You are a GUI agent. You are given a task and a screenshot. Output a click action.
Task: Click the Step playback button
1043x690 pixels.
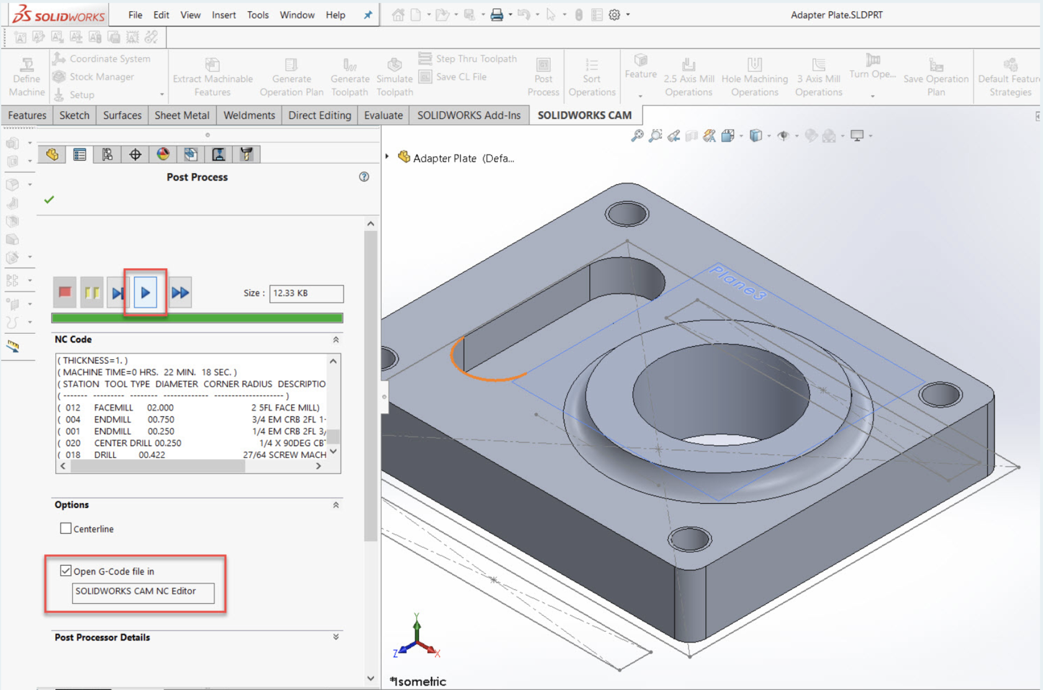[x=117, y=293]
